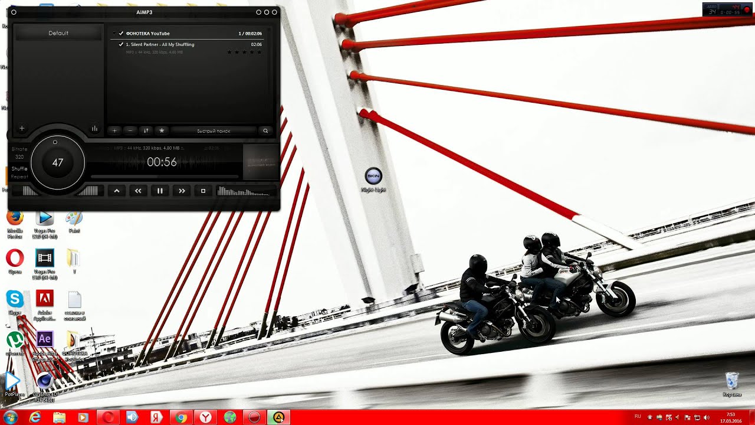This screenshot has width=755, height=425.
Task: Go back to the previous track
Action: pos(138,191)
